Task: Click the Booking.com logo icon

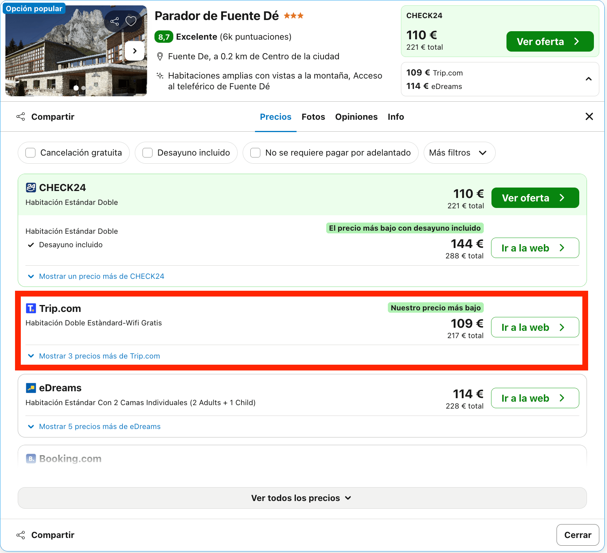Action: pos(31,459)
